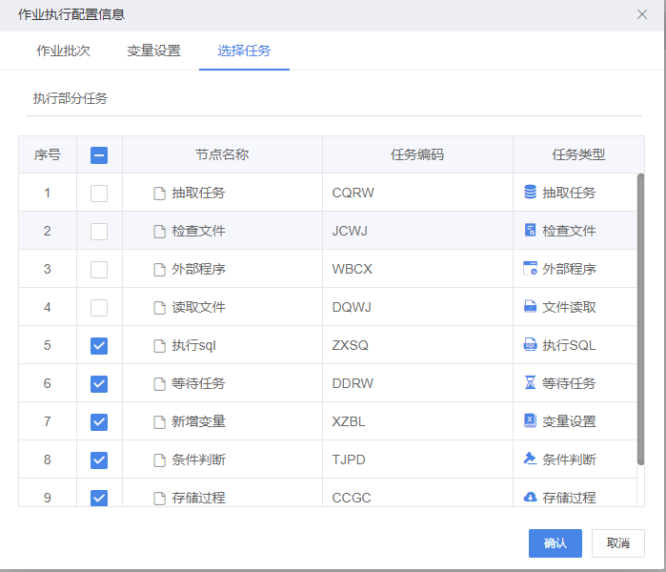
Task: Click task code DQWJ
Action: 352,307
